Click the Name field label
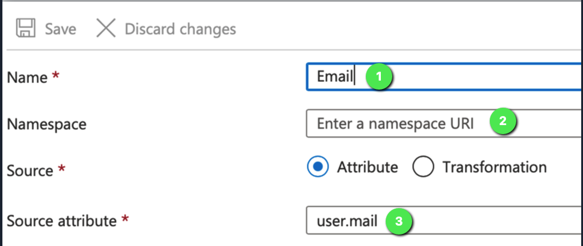This screenshot has height=246, width=583. pos(27,78)
